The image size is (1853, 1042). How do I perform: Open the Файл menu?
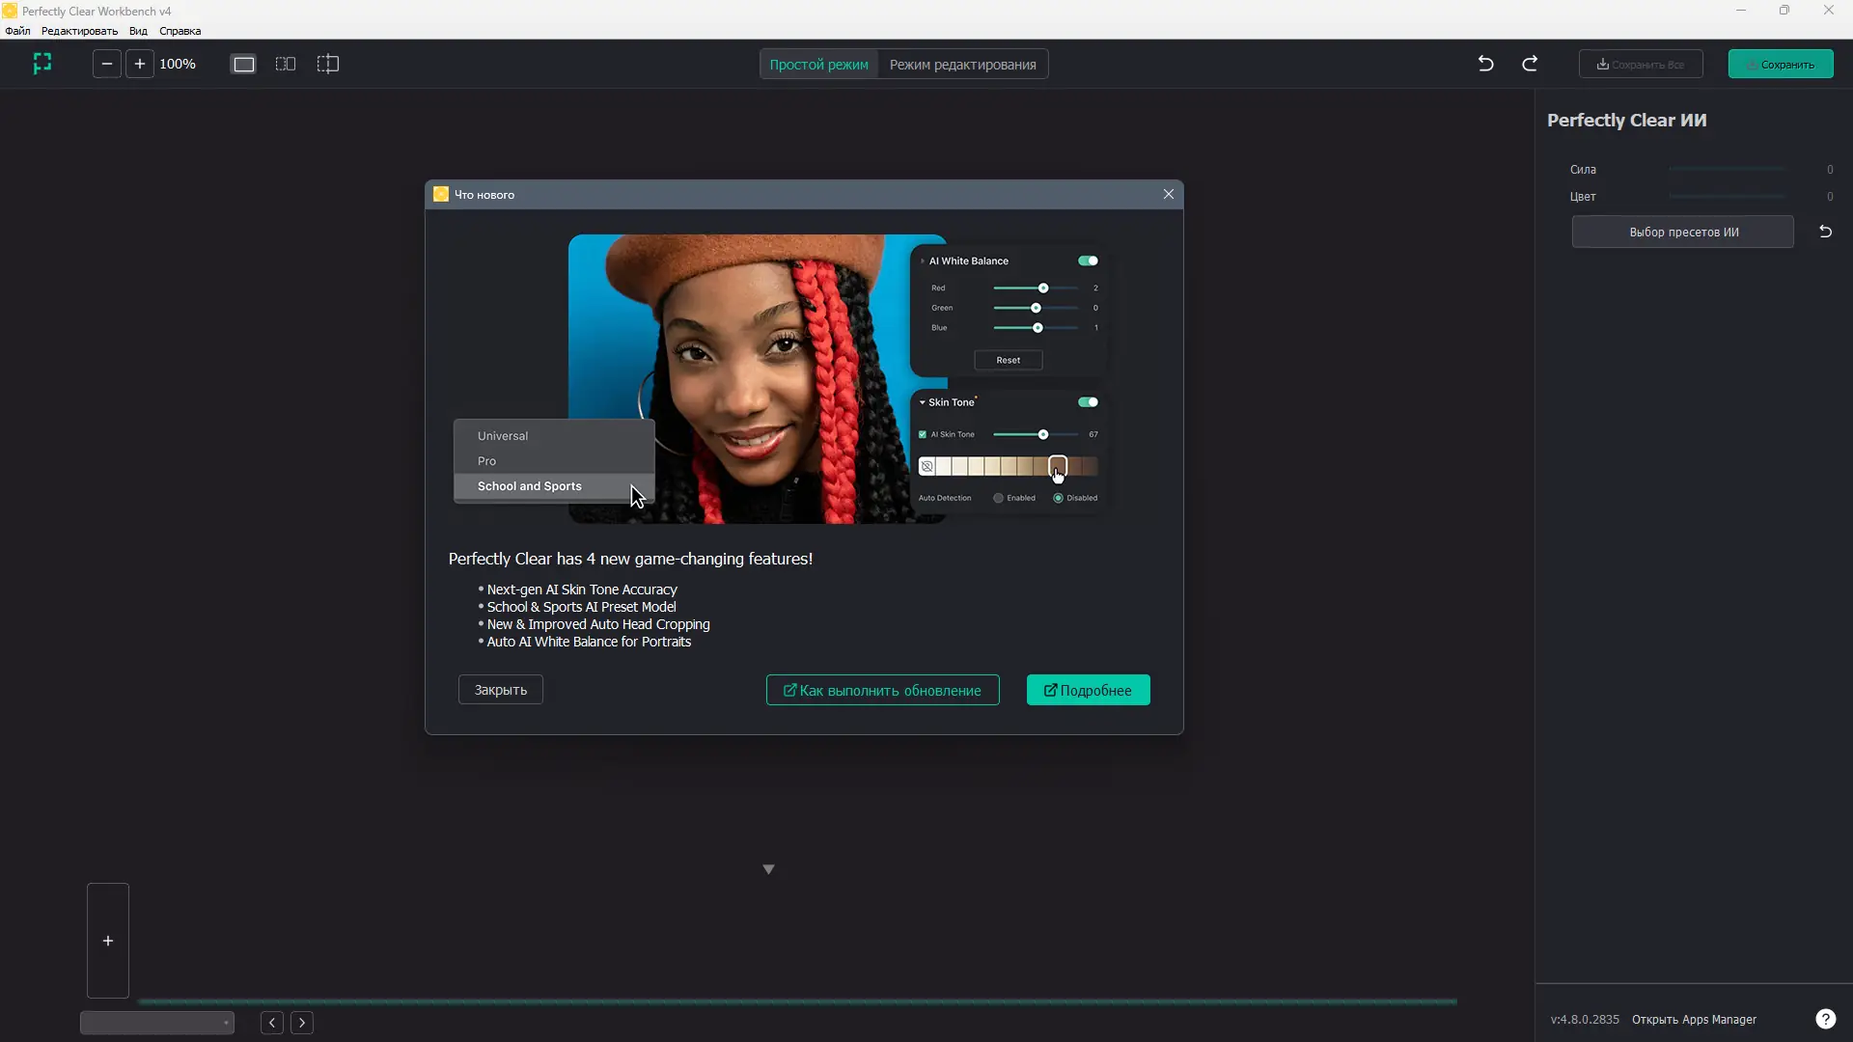(x=17, y=31)
